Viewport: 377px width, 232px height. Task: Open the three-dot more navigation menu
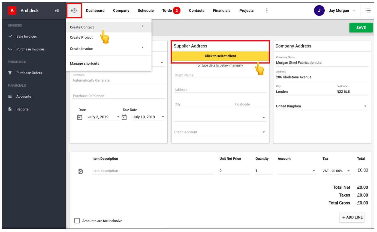267,11
